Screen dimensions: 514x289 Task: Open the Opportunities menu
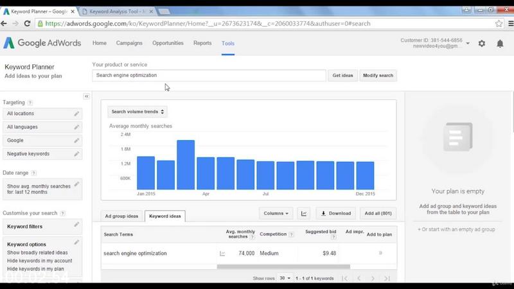pos(168,43)
